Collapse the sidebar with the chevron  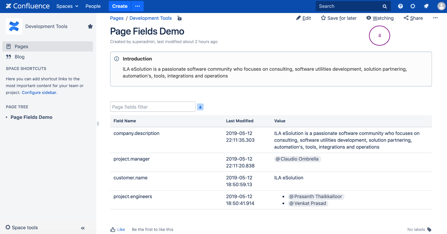pos(83,228)
